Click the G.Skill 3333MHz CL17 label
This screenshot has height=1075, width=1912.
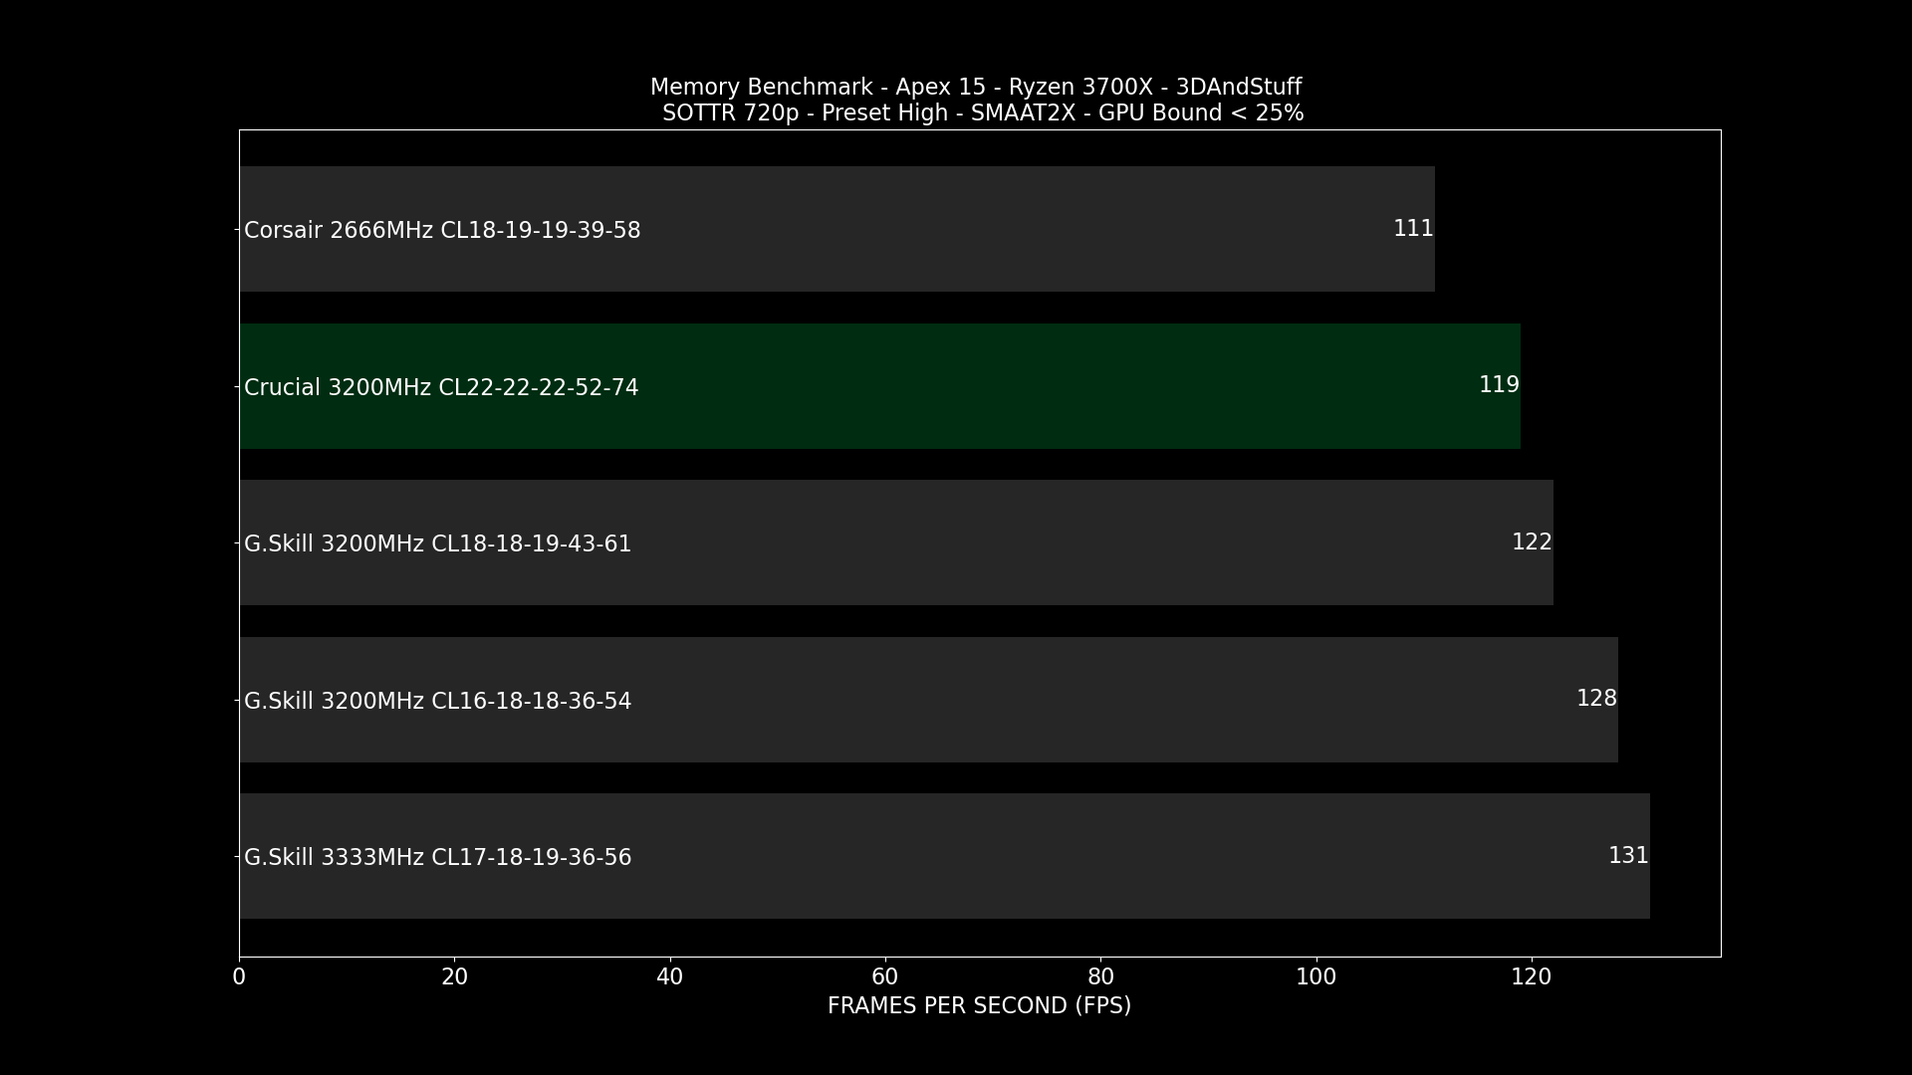coord(437,857)
